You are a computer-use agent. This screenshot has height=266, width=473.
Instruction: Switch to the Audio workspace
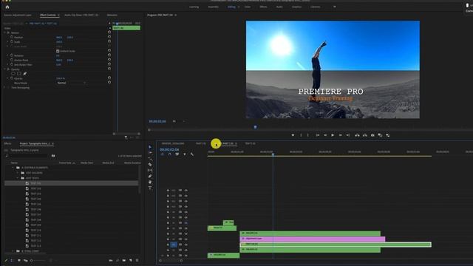coord(279,7)
